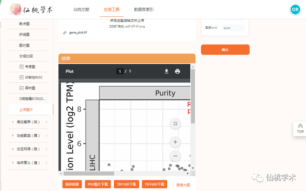This screenshot has height=191, width=306.
Task: Open the 仙桃文献 tab
Action: 81,10
